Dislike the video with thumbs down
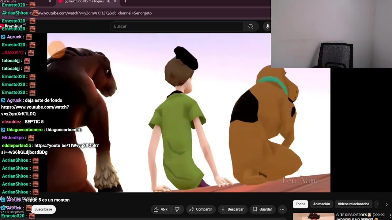 pyautogui.click(x=177, y=209)
